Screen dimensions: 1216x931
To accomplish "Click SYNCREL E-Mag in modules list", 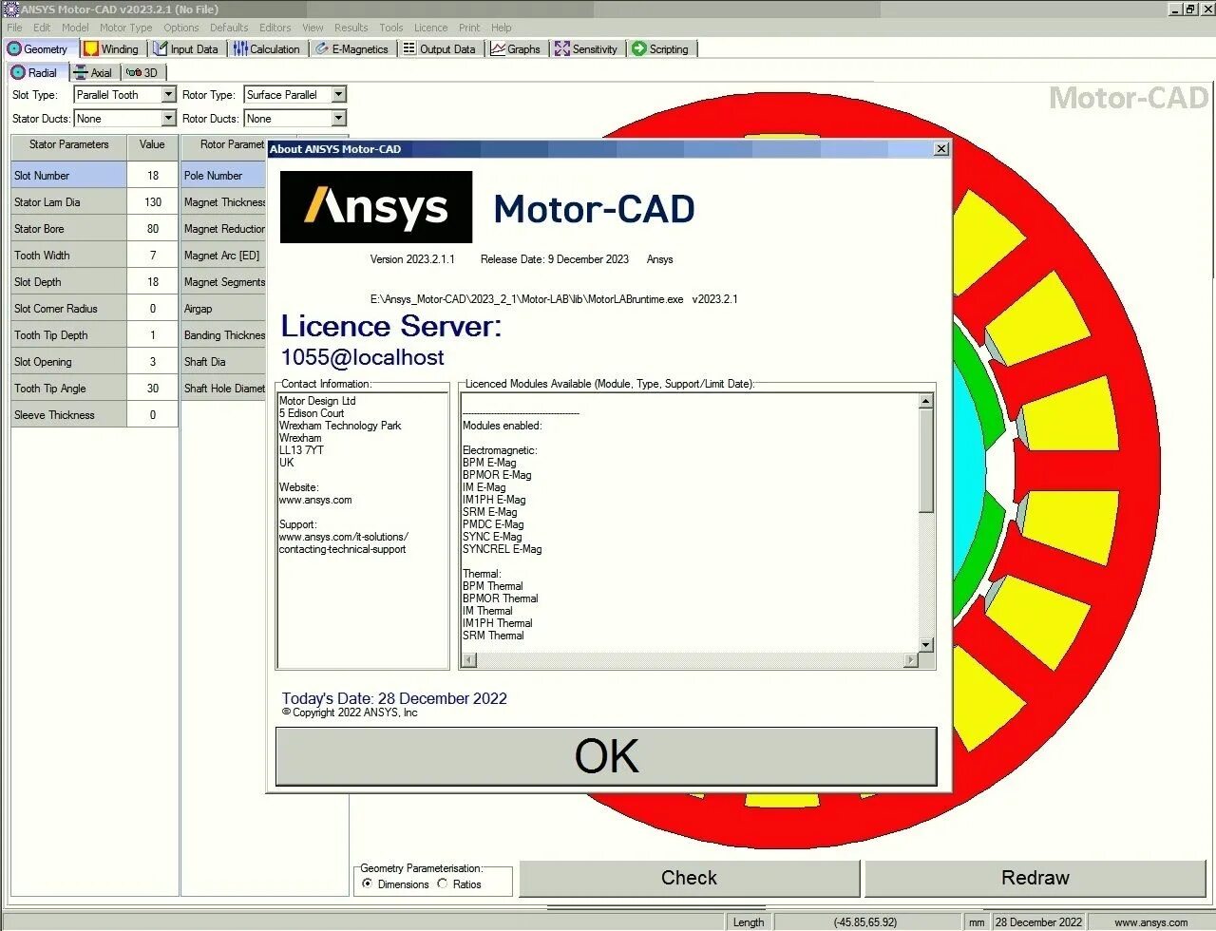I will point(502,549).
